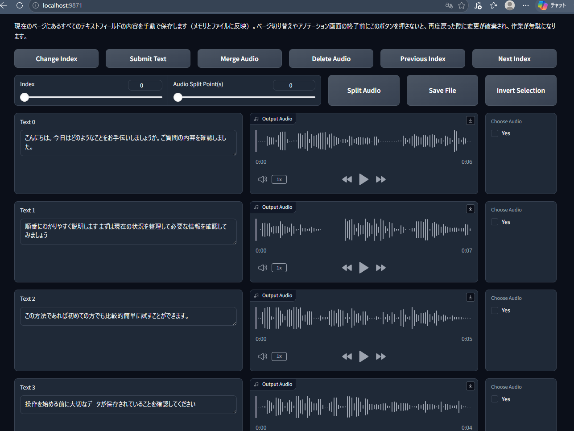The width and height of the screenshot is (574, 431).
Task: Change Text 1 playback speed 1x
Action: [279, 268]
